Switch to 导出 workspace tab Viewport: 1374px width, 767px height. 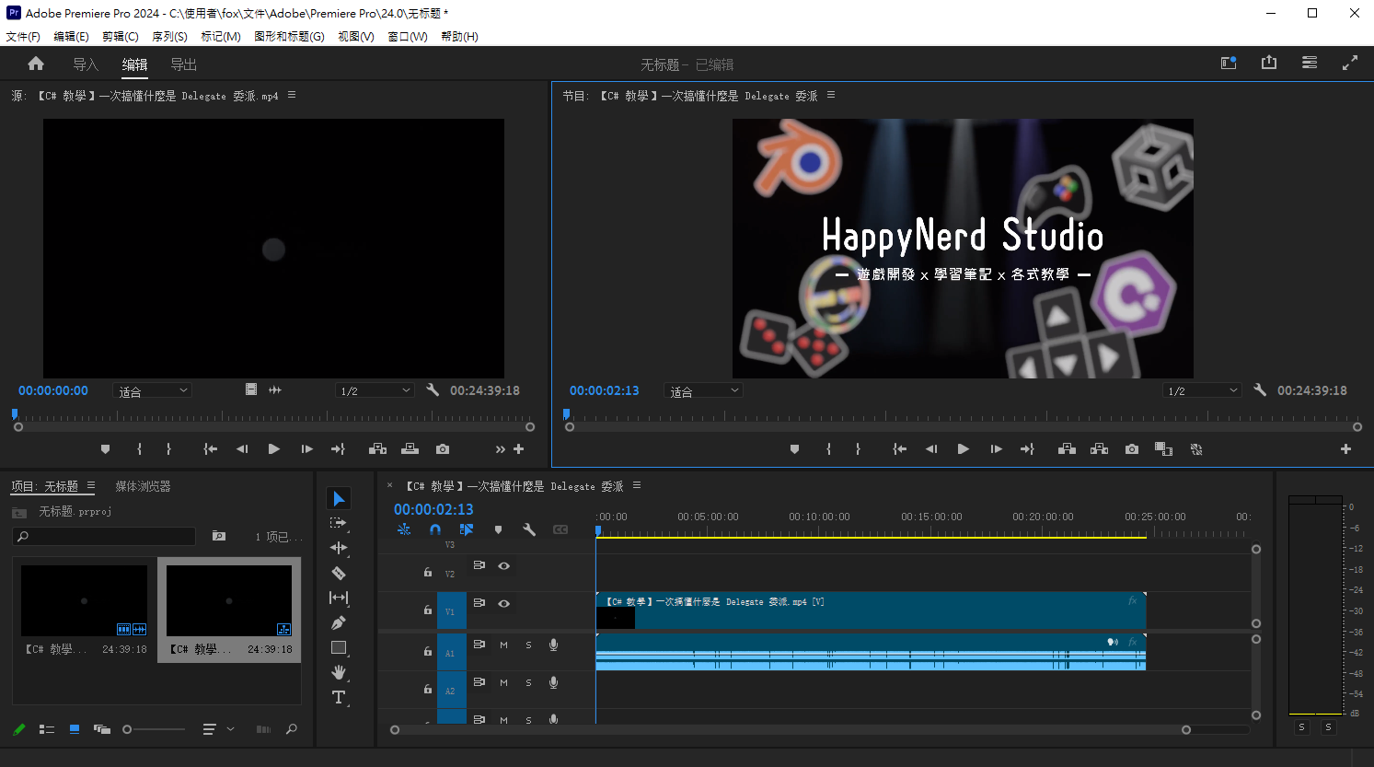coord(184,64)
